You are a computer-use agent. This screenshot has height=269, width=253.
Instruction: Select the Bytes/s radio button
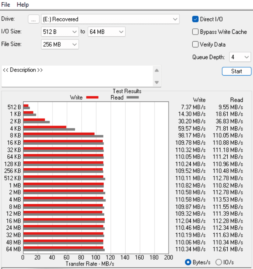coord(188,262)
